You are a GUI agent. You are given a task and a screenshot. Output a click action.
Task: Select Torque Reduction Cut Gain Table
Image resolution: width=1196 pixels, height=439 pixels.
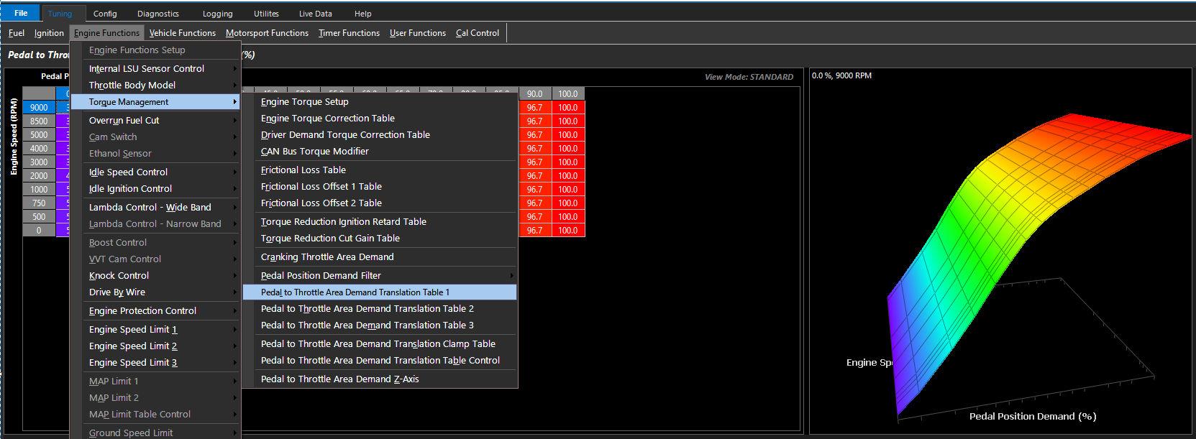point(330,239)
